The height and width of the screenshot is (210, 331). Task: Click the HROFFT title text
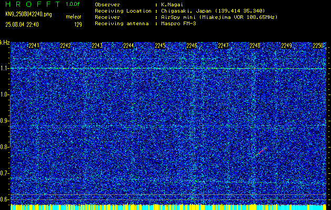point(33,4)
